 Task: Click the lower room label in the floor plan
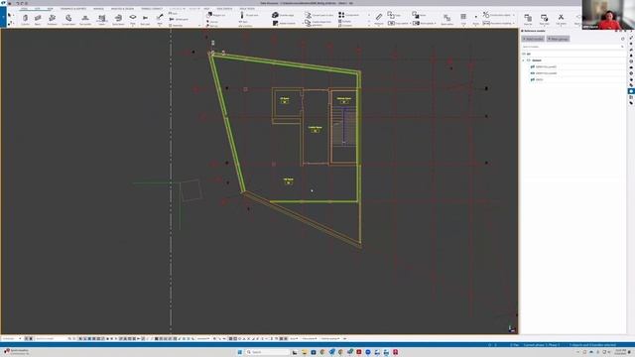coord(289,180)
